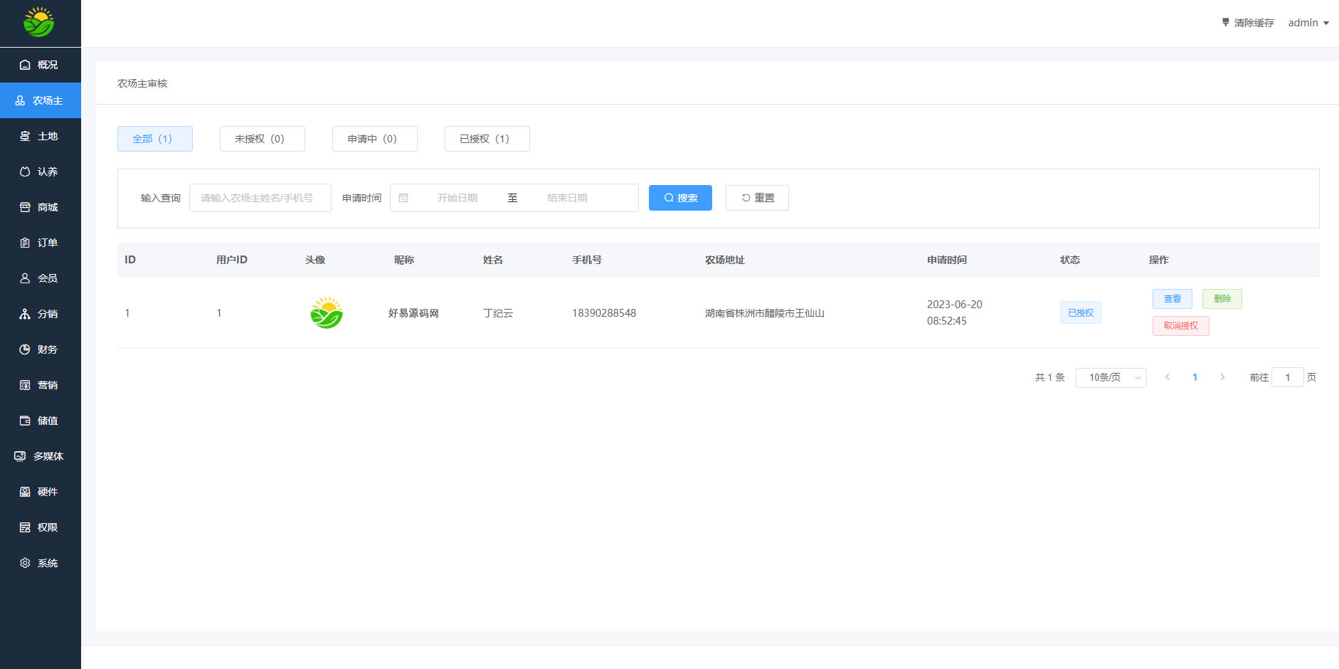The image size is (1339, 669).
Task: Open the 商城 mall section
Action: (x=41, y=207)
